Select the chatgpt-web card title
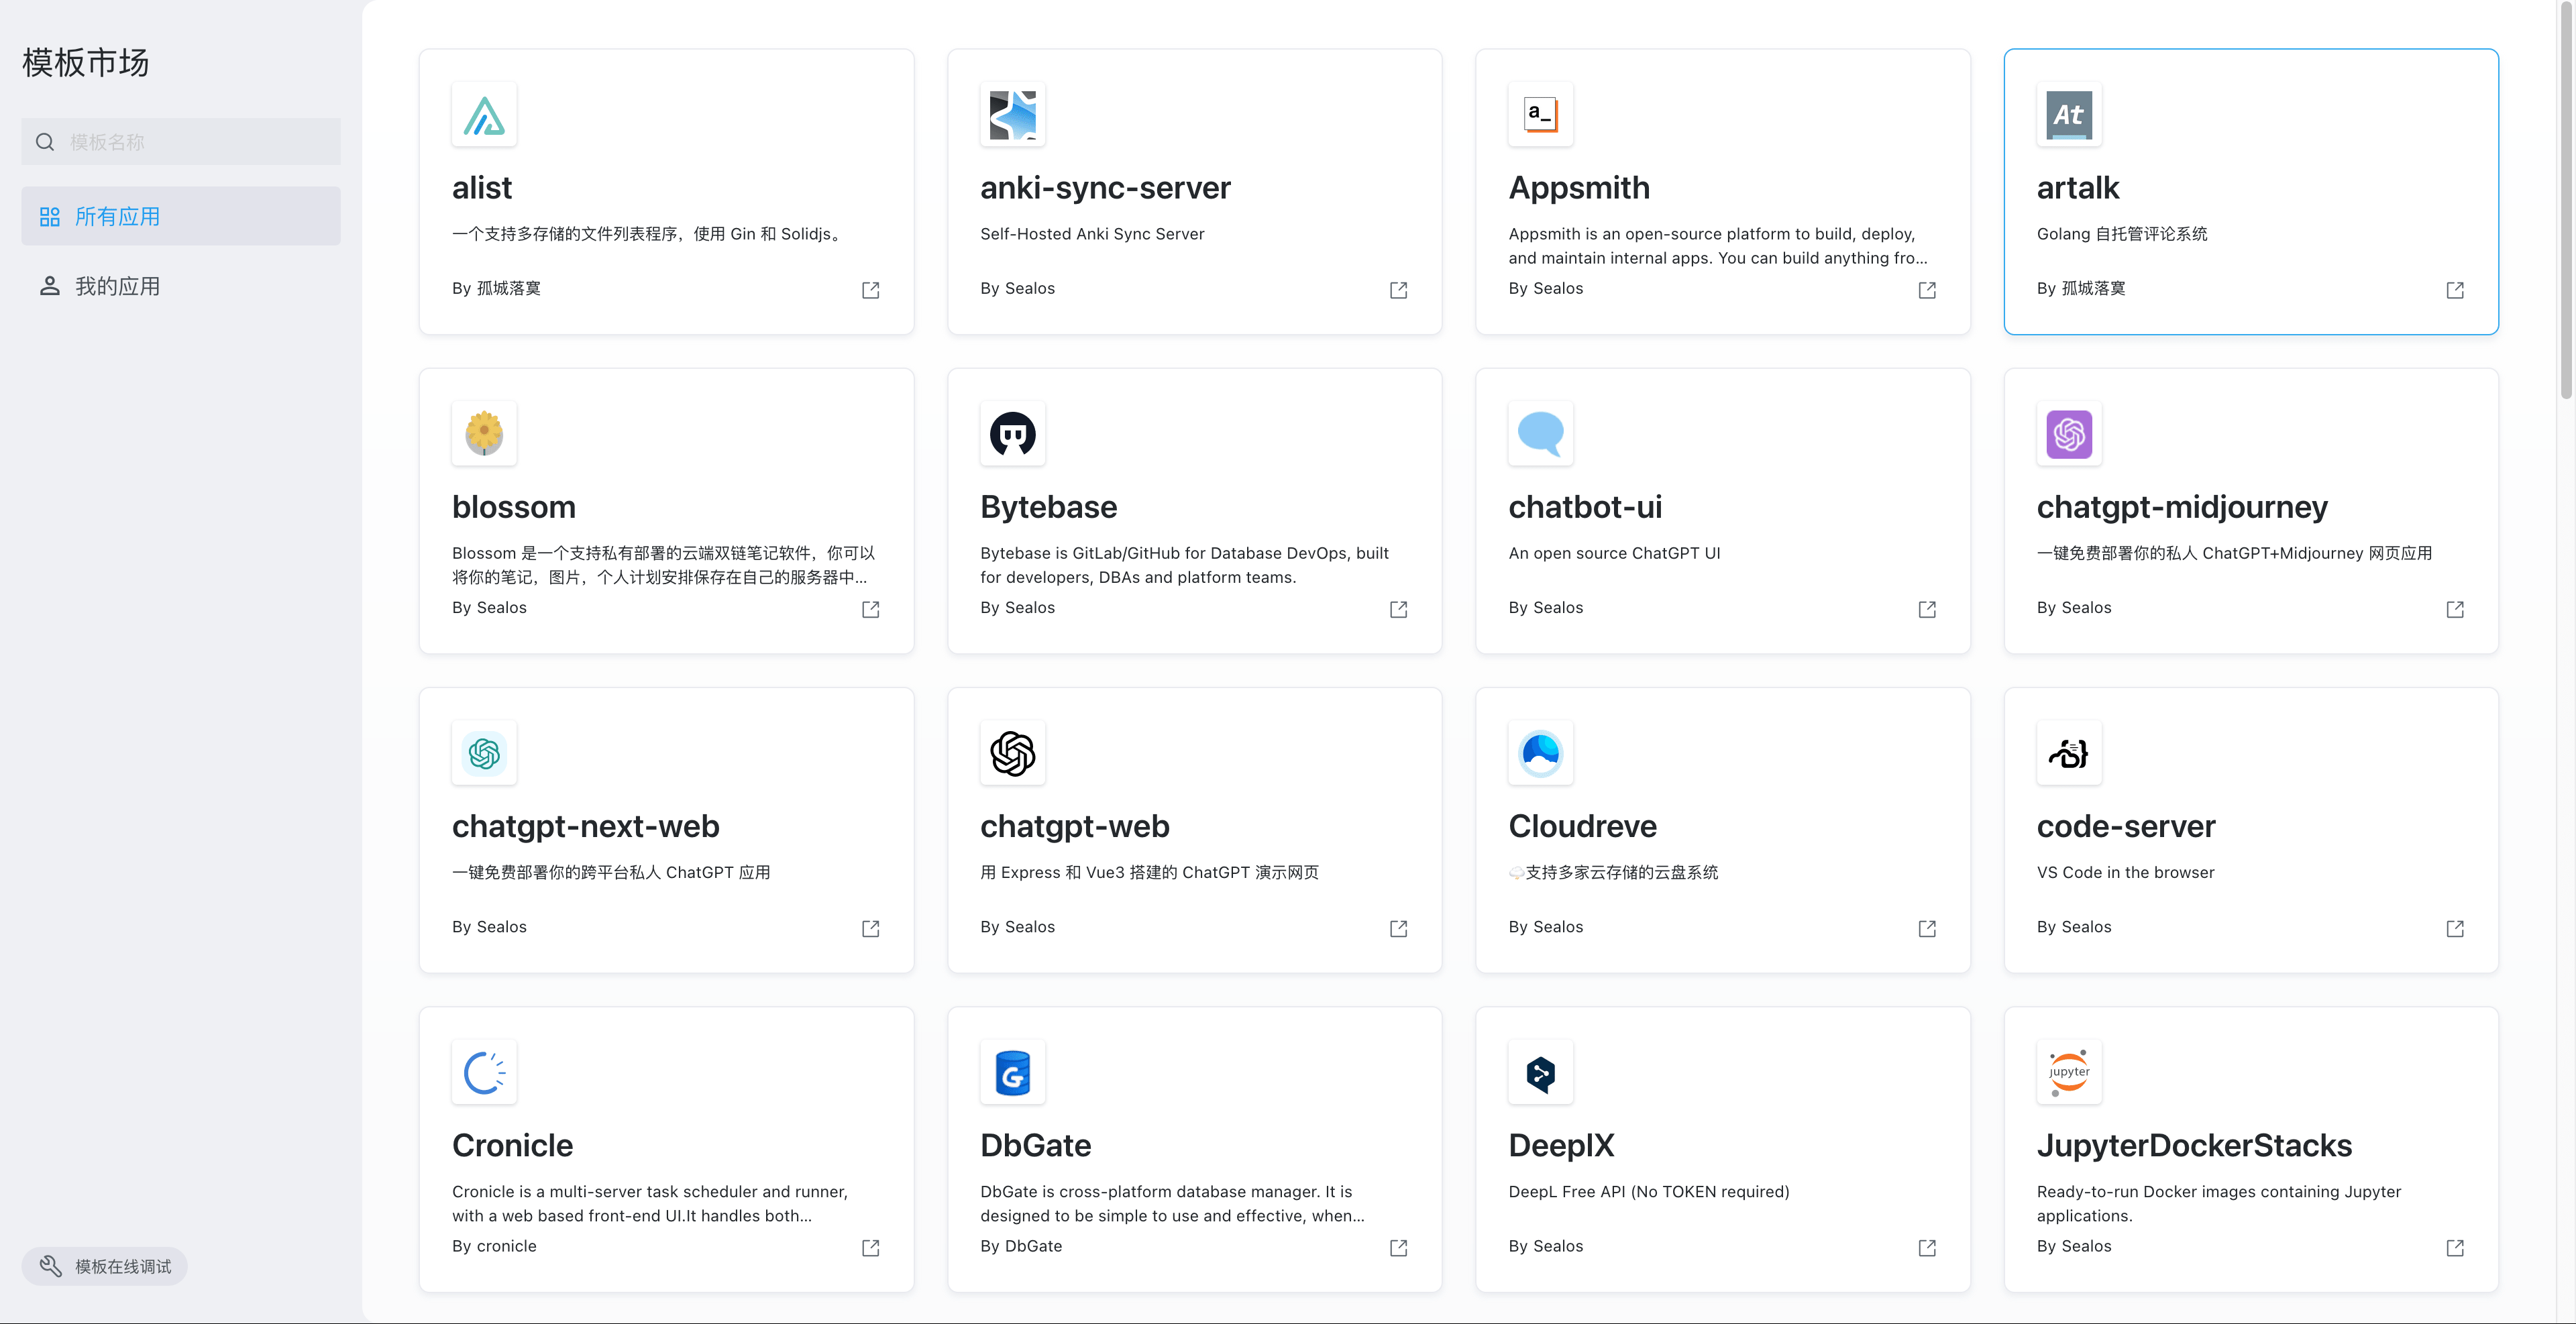The height and width of the screenshot is (1324, 2576). point(1074,826)
